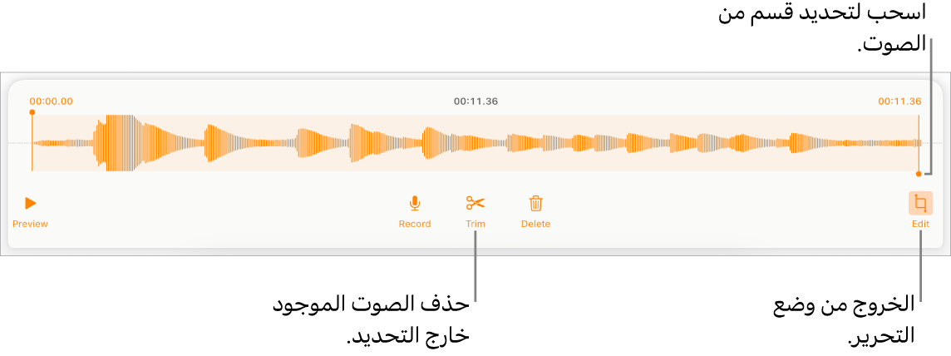Click the Preview text label
Image resolution: width=951 pixels, height=356 pixels.
(30, 224)
